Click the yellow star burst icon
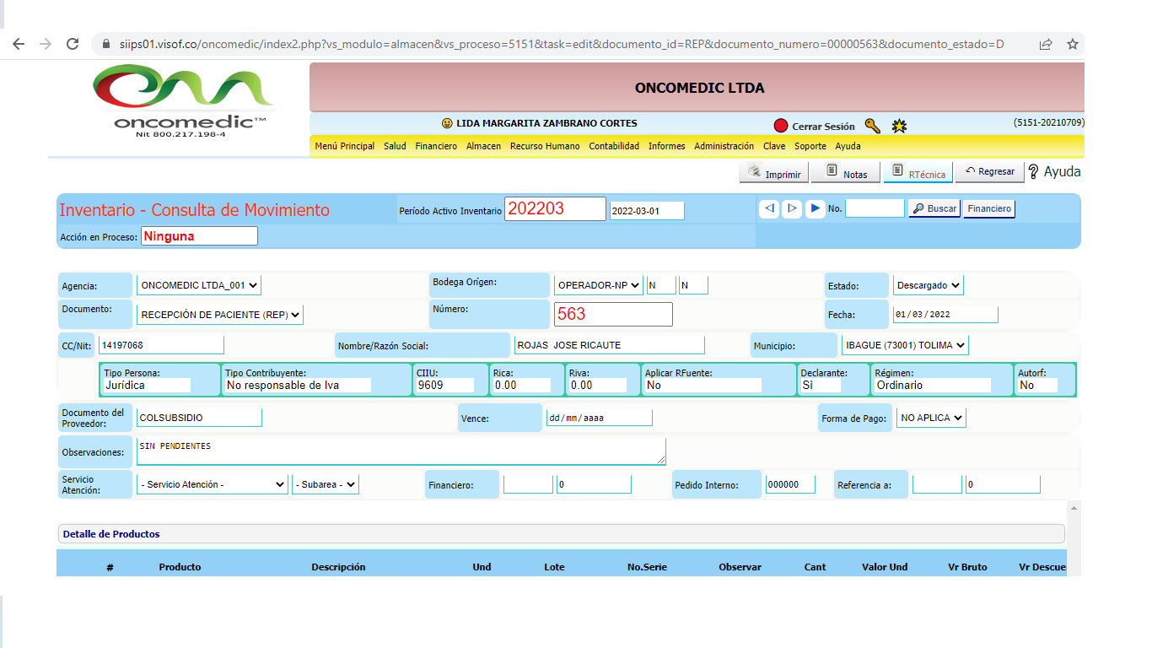Viewport: 1152px width, 648px height. 900,127
